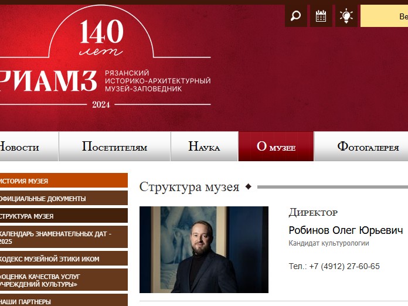
Task: Click the name Робинов Олег Юрьевич
Action: 346,230
